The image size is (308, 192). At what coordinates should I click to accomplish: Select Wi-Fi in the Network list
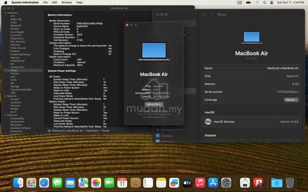pos(13,112)
